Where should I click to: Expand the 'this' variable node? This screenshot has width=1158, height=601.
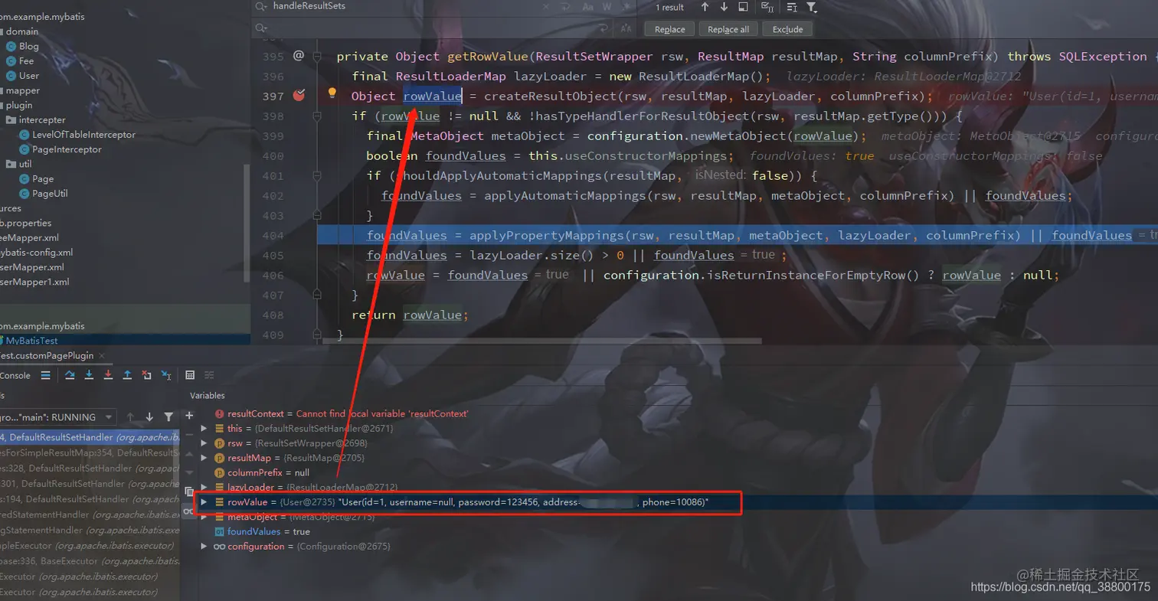(x=204, y=428)
